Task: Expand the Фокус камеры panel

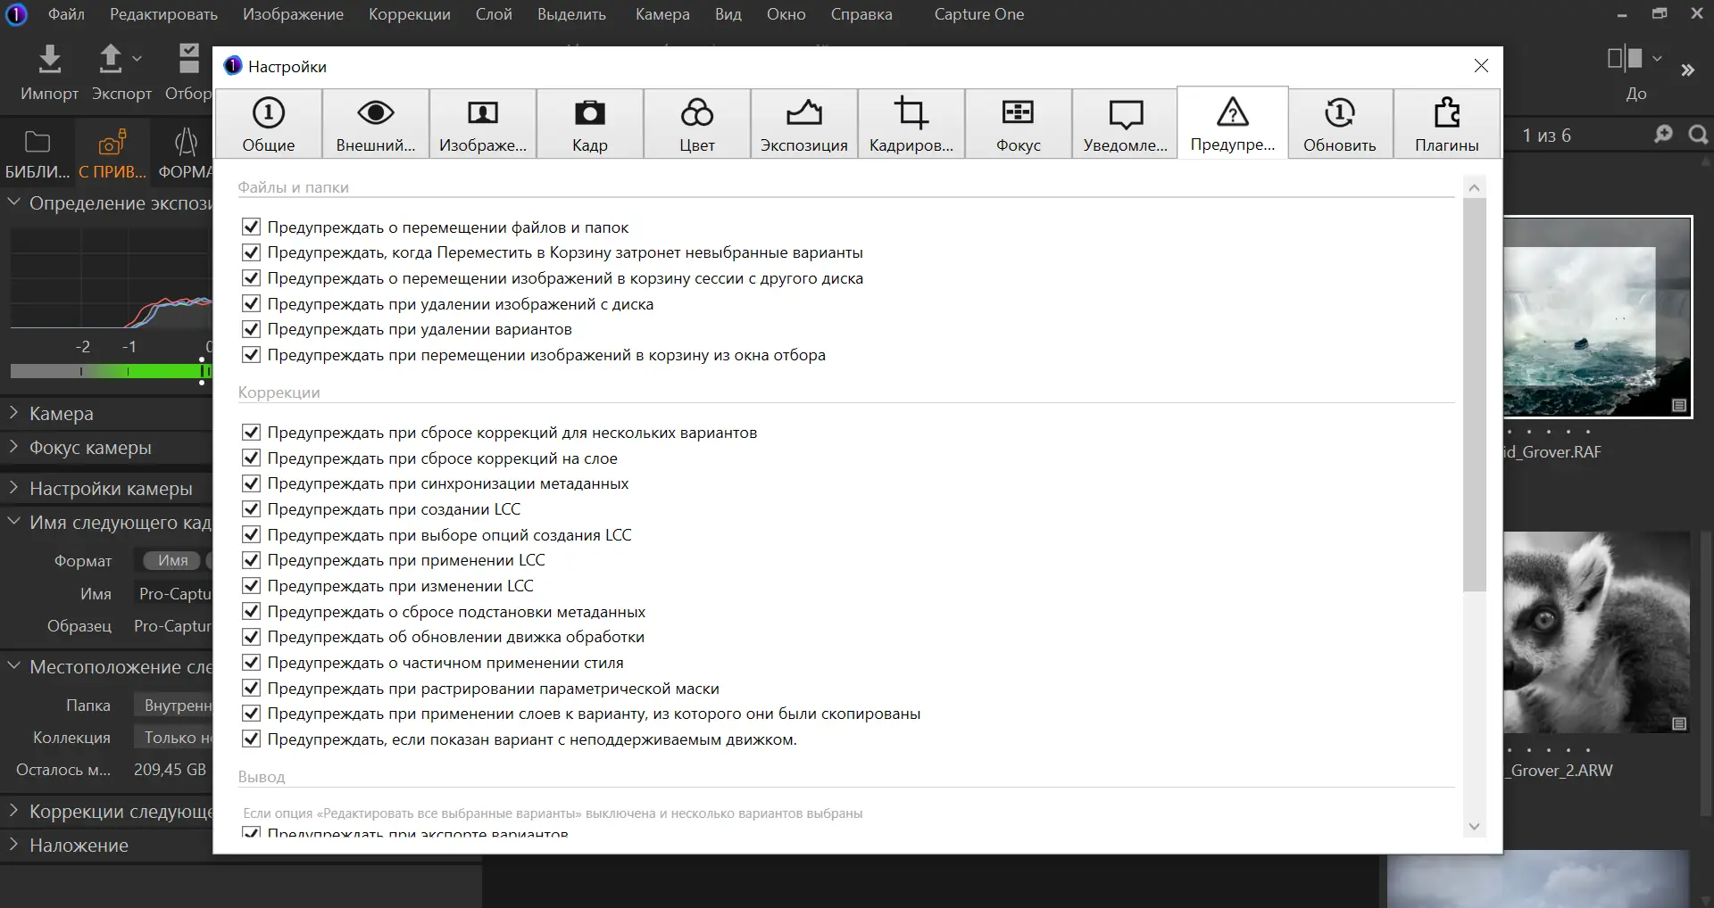Action: coord(14,447)
